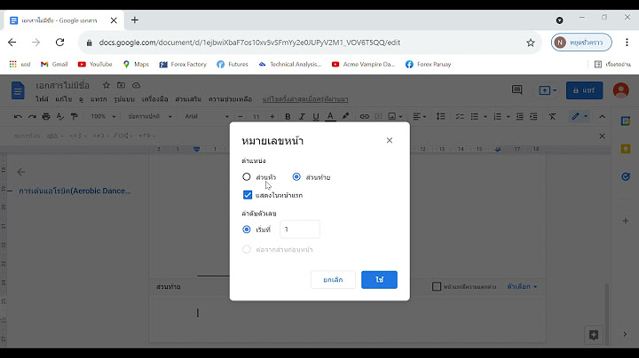This screenshot has height=358, width=639.
Task: Click the bulleted list icon
Action: click(x=474, y=117)
